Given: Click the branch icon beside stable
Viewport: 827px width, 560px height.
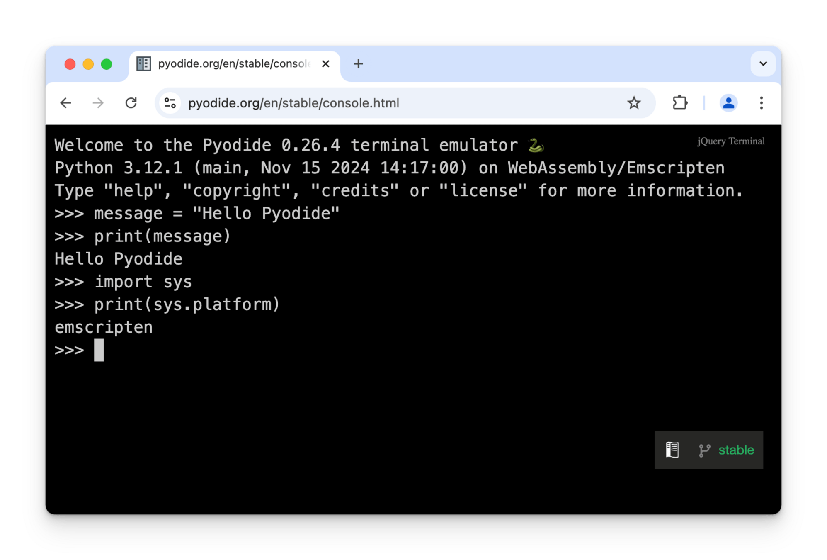Looking at the screenshot, I should click(x=704, y=450).
